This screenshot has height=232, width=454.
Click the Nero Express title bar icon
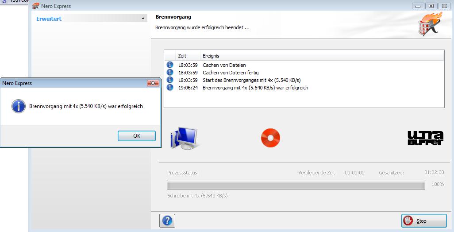coord(35,6)
